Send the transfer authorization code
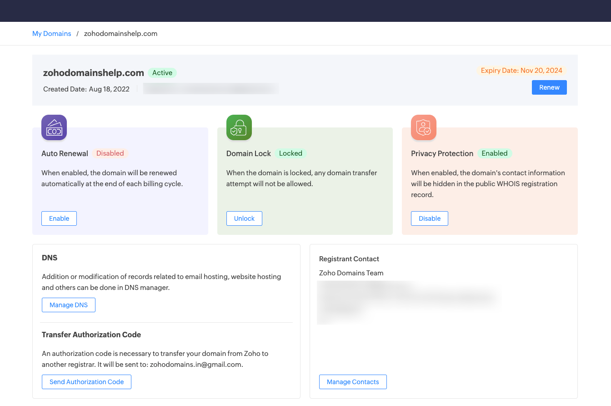 [x=86, y=382]
